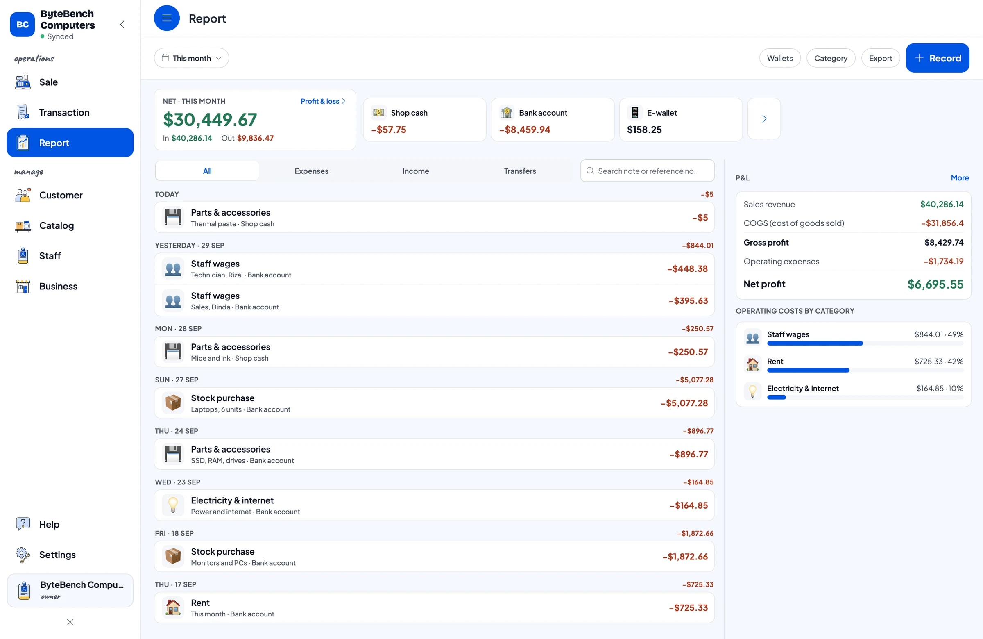This screenshot has height=639, width=983.
Task: Open the Profit & loss link
Action: [323, 101]
